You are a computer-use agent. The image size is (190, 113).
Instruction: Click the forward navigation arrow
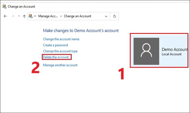tap(13, 16)
